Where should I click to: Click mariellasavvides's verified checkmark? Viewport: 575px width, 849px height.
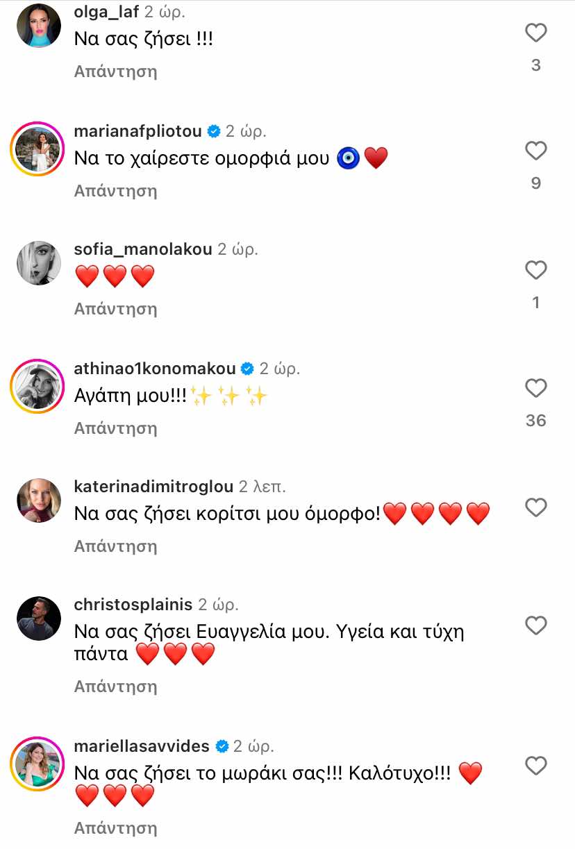[x=222, y=747]
